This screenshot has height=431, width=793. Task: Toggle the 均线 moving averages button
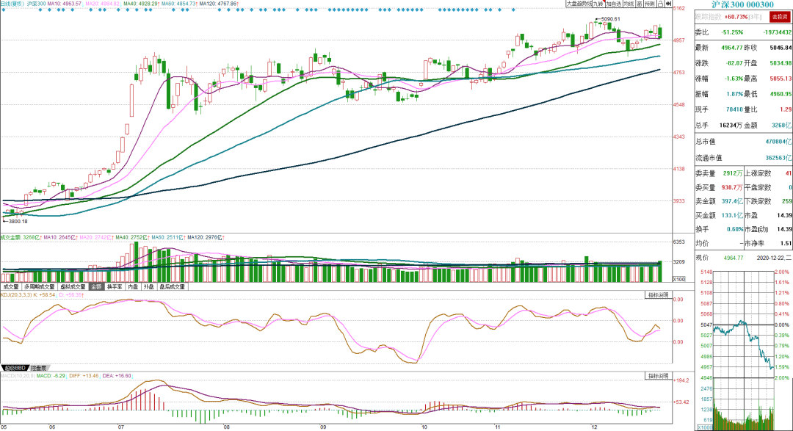(x=629, y=4)
